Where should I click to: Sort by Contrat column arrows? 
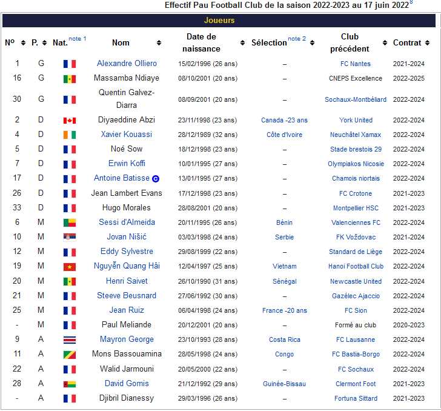click(427, 43)
